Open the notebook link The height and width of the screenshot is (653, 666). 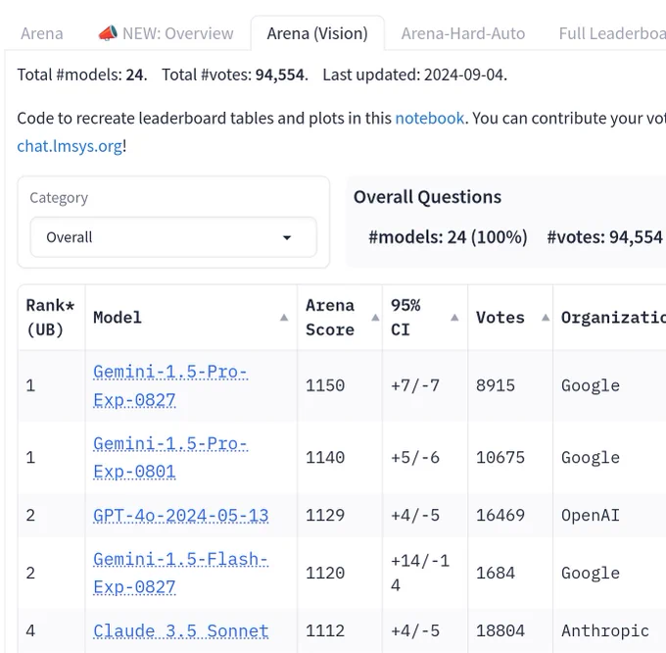tap(429, 119)
